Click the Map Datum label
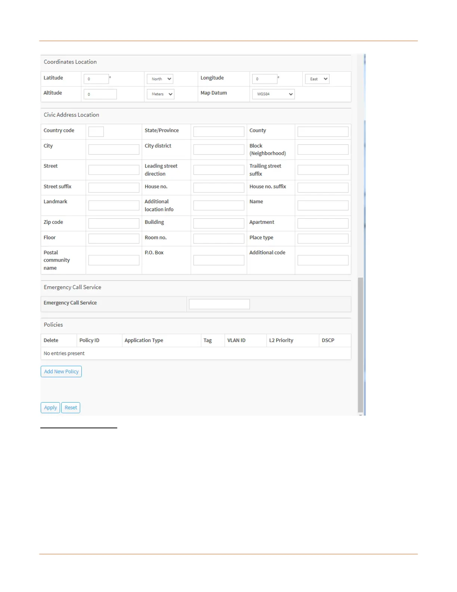Screen dimensions: 457x592 pyautogui.click(x=214, y=93)
